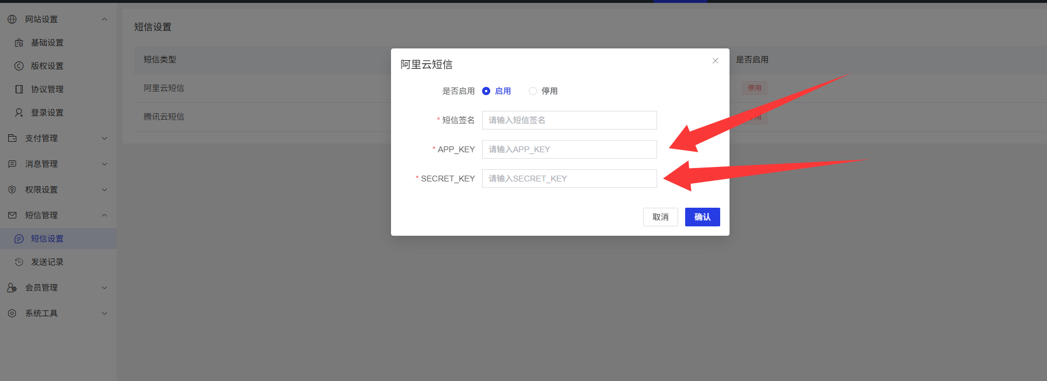This screenshot has width=1047, height=381.
Task: Click the chat icon for 短信设置
Action: (x=19, y=239)
